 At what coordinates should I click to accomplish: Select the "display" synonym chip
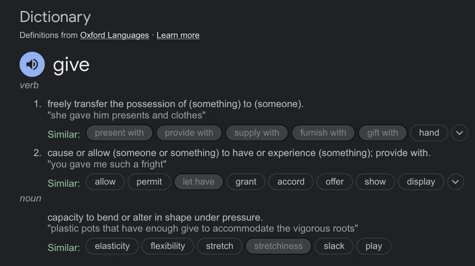click(x=421, y=182)
